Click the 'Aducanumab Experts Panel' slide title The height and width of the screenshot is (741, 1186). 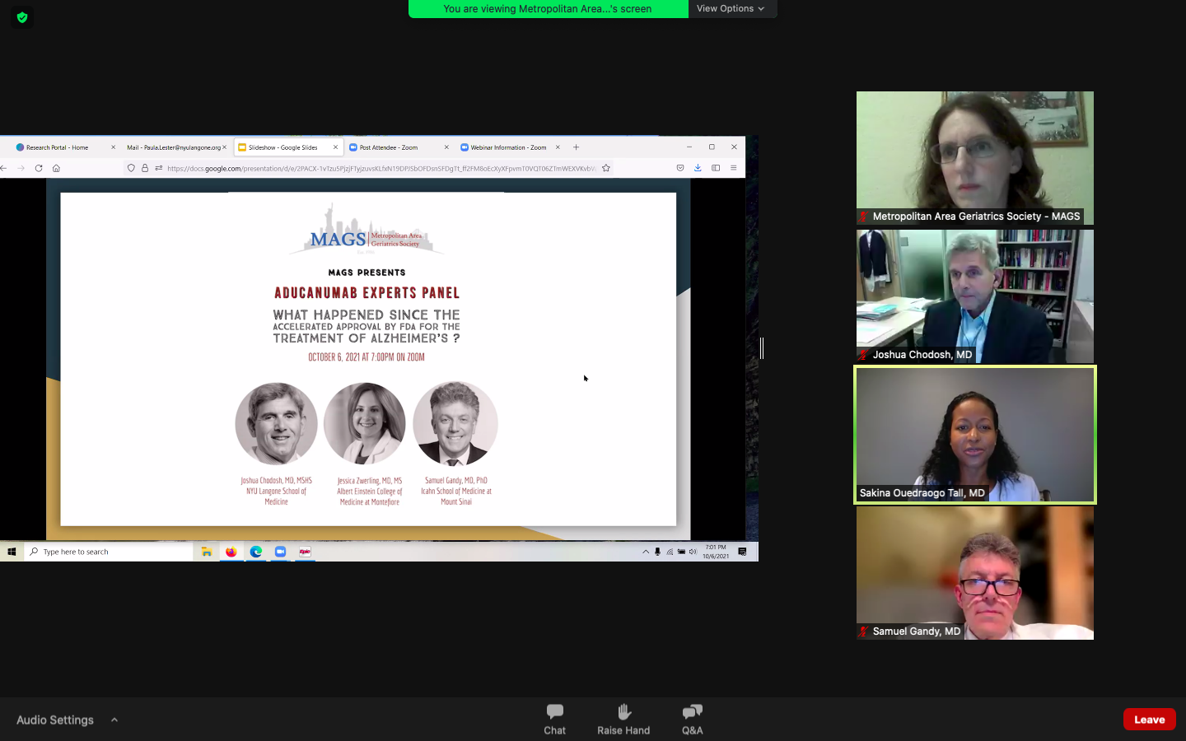point(367,293)
